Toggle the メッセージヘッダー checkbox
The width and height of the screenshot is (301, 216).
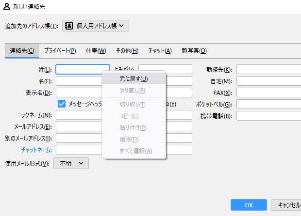tap(62, 104)
